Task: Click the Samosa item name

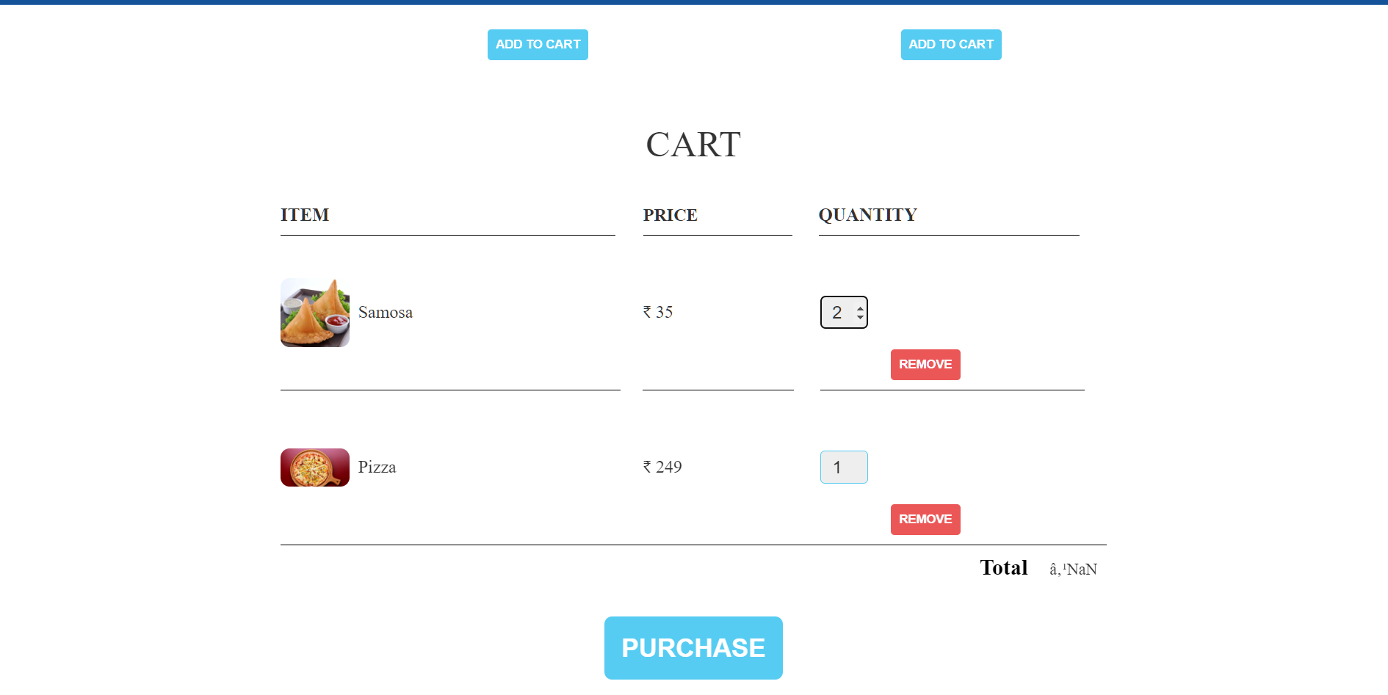Action: click(386, 312)
